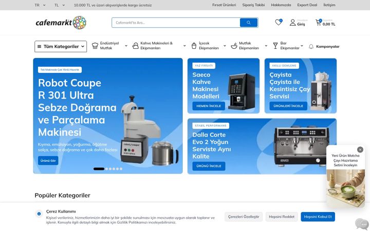Click the cart total 0,00 TL
This screenshot has height=231, width=370.
(329, 24)
